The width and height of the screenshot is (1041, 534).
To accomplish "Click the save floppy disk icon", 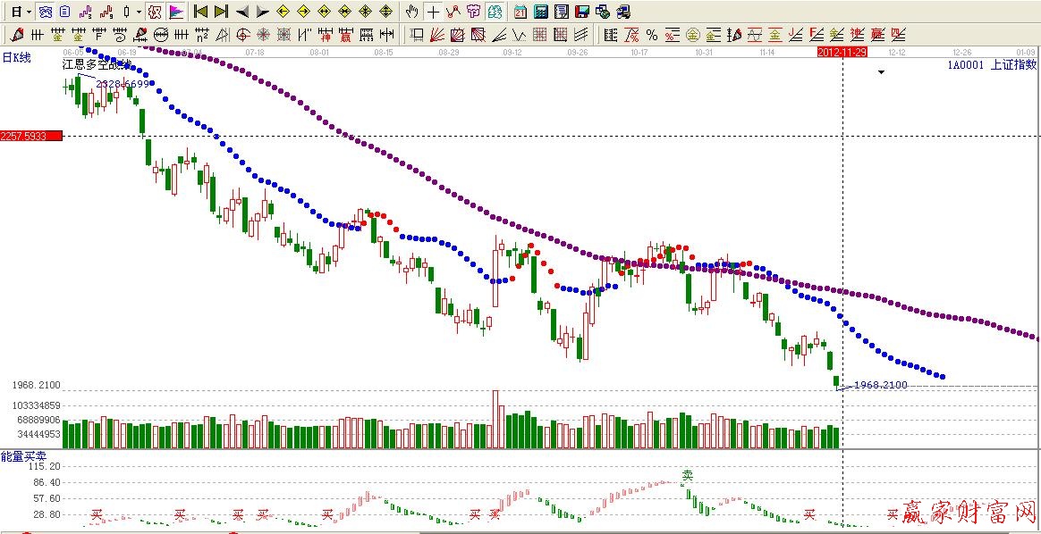I will click(581, 12).
